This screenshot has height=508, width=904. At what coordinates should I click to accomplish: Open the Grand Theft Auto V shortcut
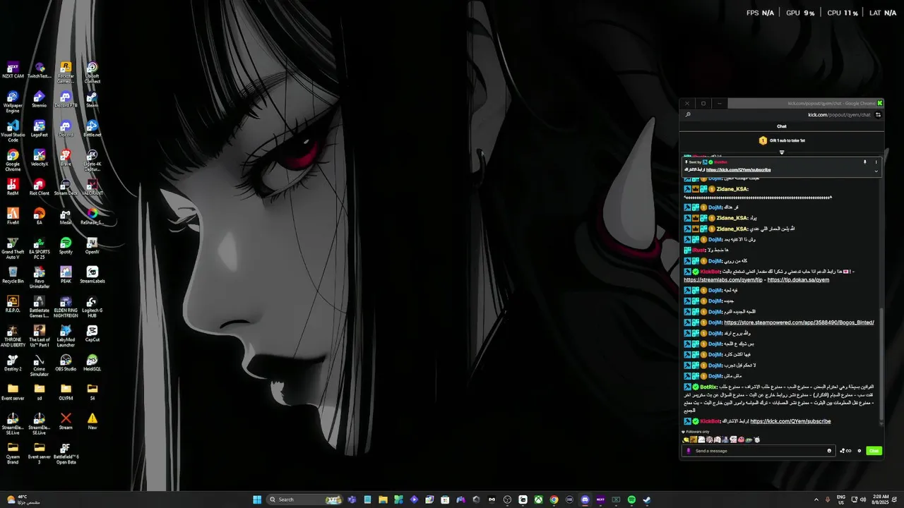[x=13, y=248]
